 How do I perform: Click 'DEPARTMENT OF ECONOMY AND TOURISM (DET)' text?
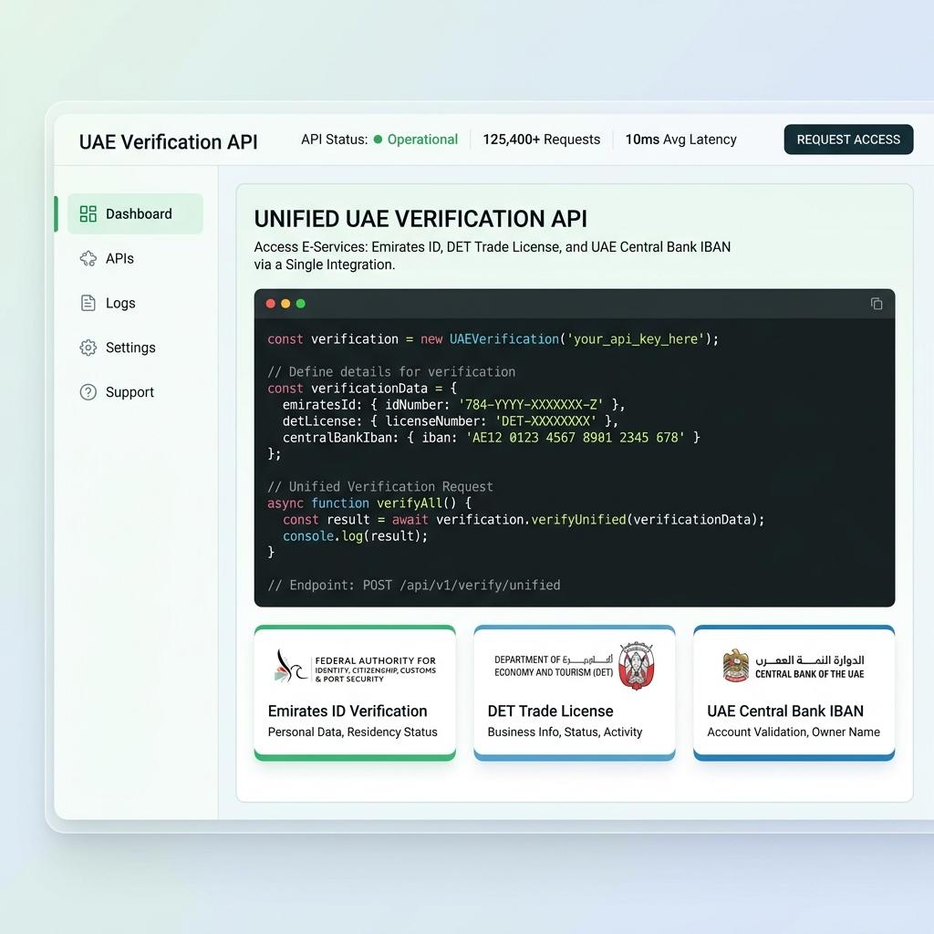554,666
